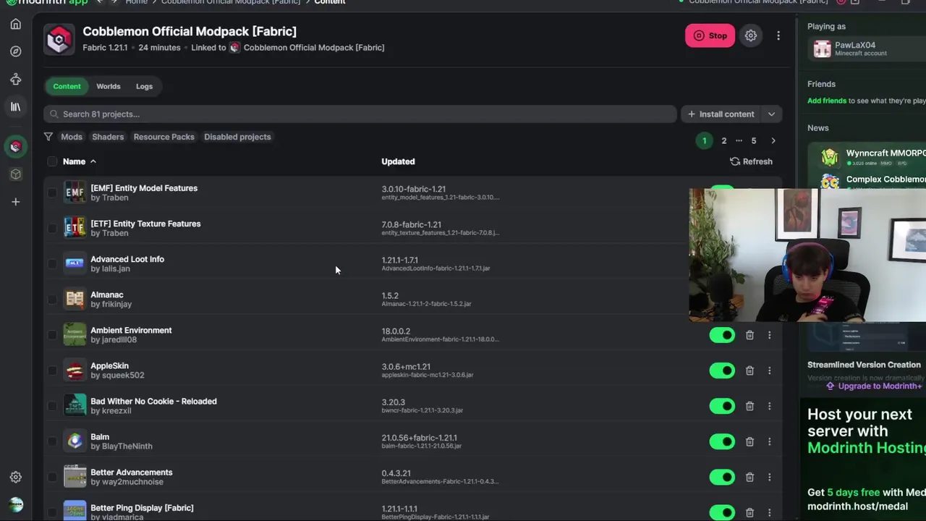This screenshot has width=926, height=521.
Task: Check the select-all checkbox beside Name
Action: 52,161
